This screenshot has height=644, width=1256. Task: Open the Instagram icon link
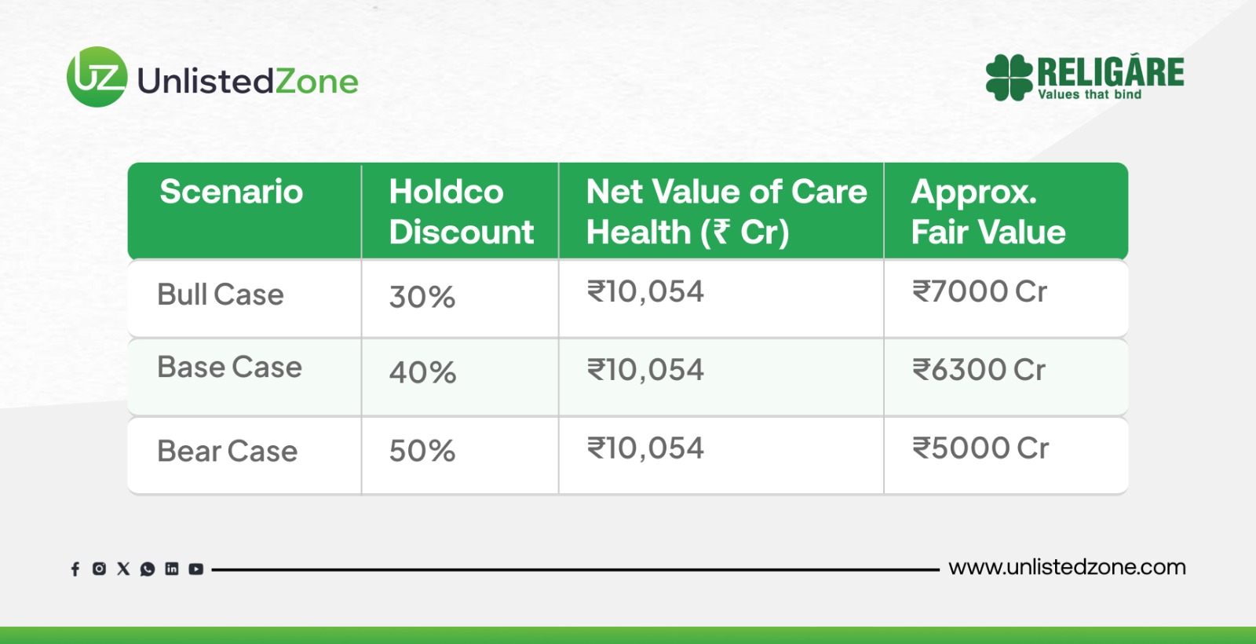coord(99,569)
